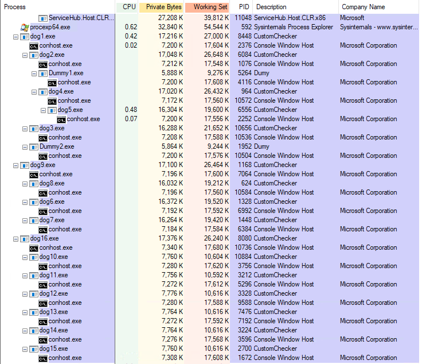
Task: Click the Dummy1.exe process icon
Action: 43,73
